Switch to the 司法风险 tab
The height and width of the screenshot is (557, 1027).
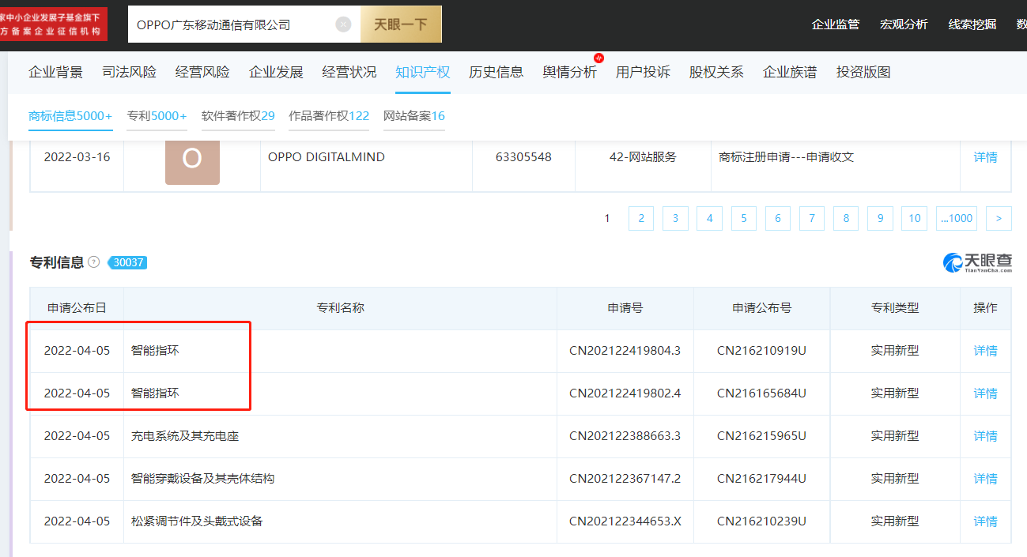[130, 72]
